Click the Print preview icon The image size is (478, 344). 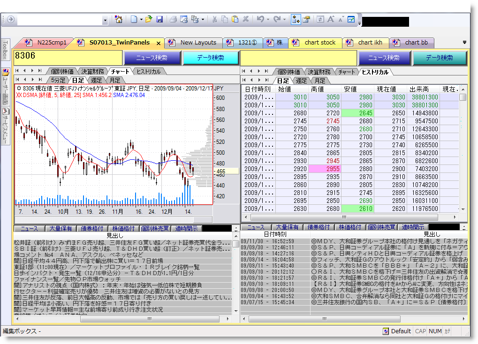184,19
